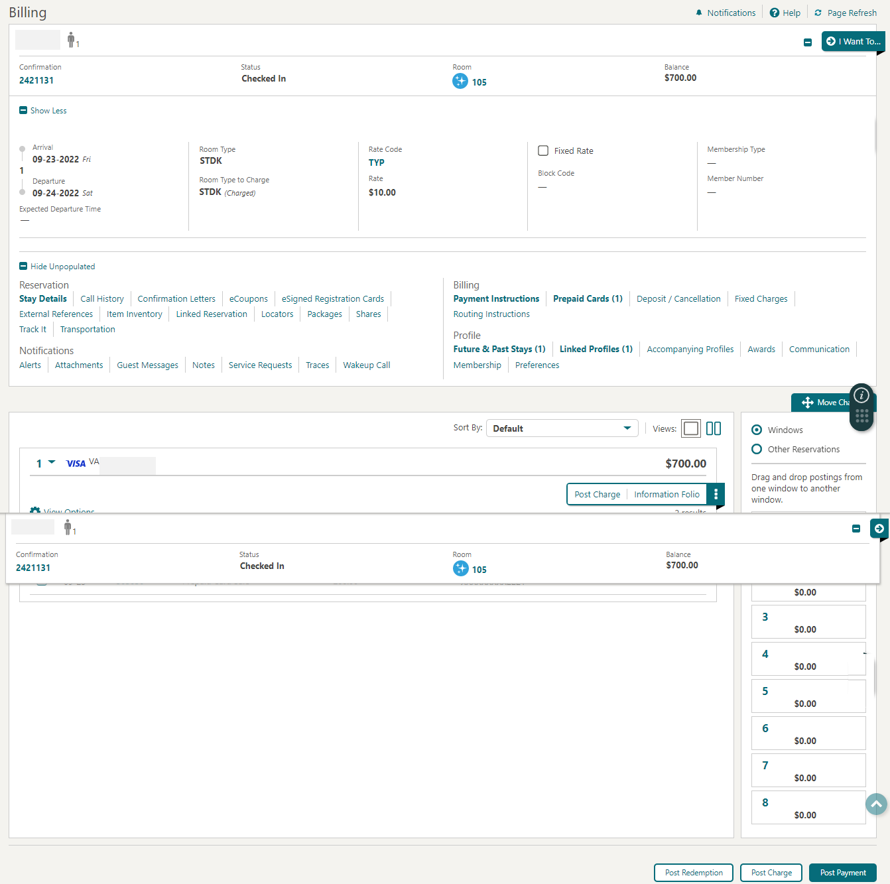Open the info floating icon
This screenshot has width=890, height=884.
tap(861, 395)
